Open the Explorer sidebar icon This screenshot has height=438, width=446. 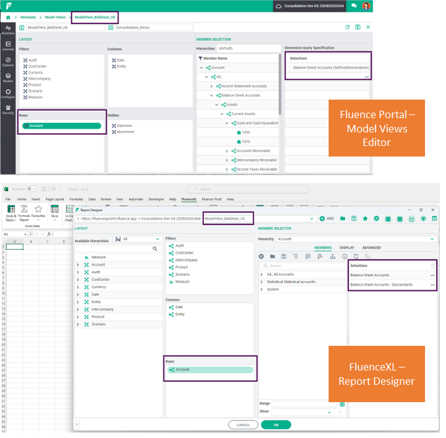click(8, 62)
